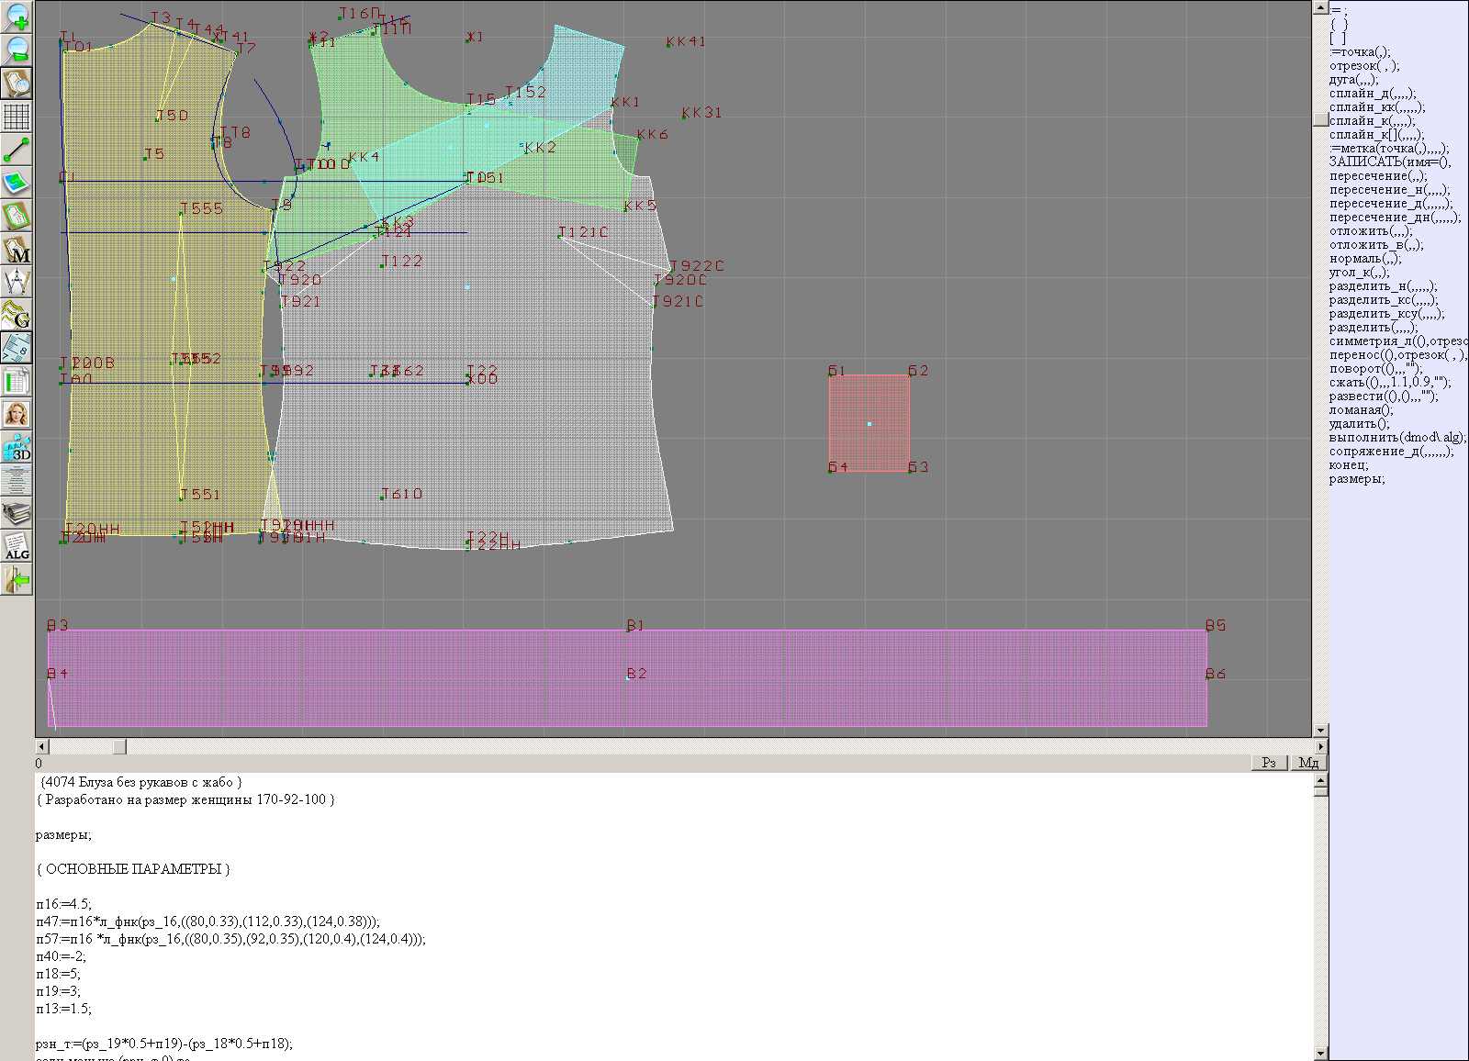This screenshot has width=1469, height=1061.
Task: Open the compass drafting tool icon
Action: (17, 282)
